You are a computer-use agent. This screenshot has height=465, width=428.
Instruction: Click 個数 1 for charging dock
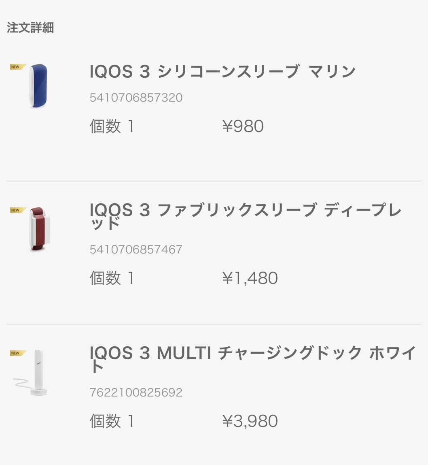pos(112,421)
